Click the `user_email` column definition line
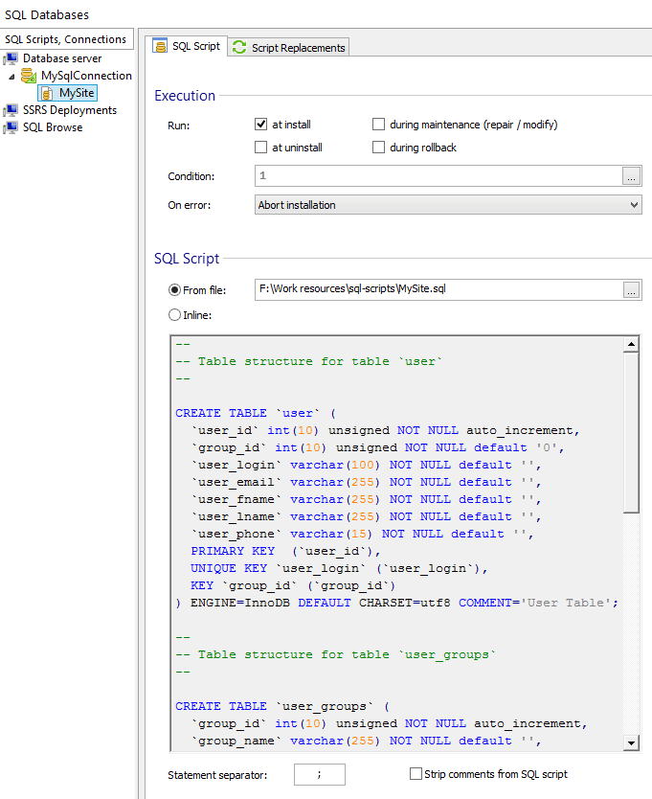Viewport: 652px width, 799px height. tap(366, 482)
